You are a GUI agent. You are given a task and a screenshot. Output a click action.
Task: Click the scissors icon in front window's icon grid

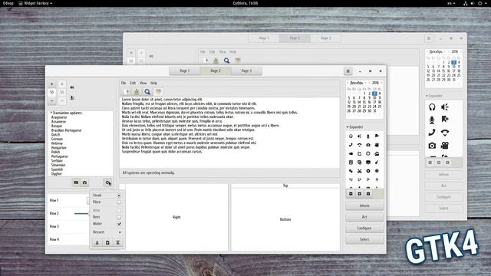[360, 171]
